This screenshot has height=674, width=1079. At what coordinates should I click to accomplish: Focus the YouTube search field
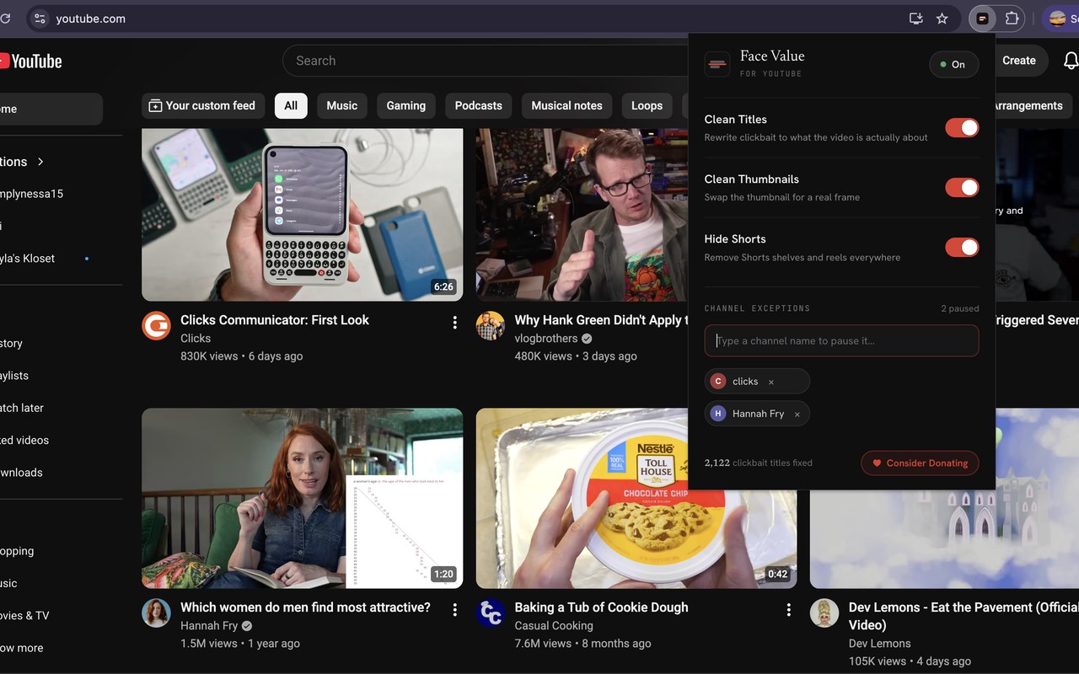click(485, 61)
